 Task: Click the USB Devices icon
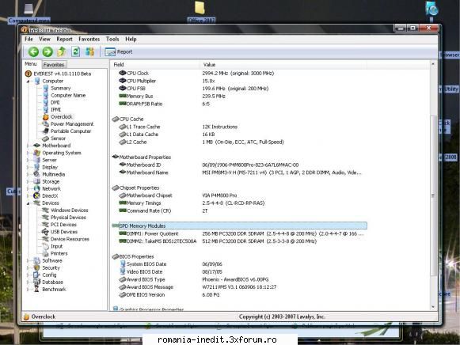(45, 232)
